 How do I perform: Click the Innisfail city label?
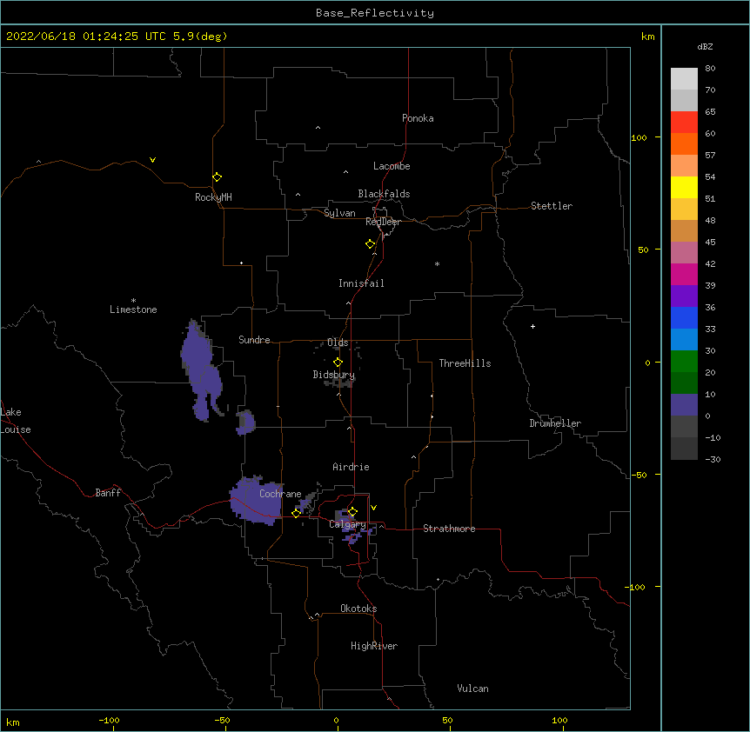[361, 283]
